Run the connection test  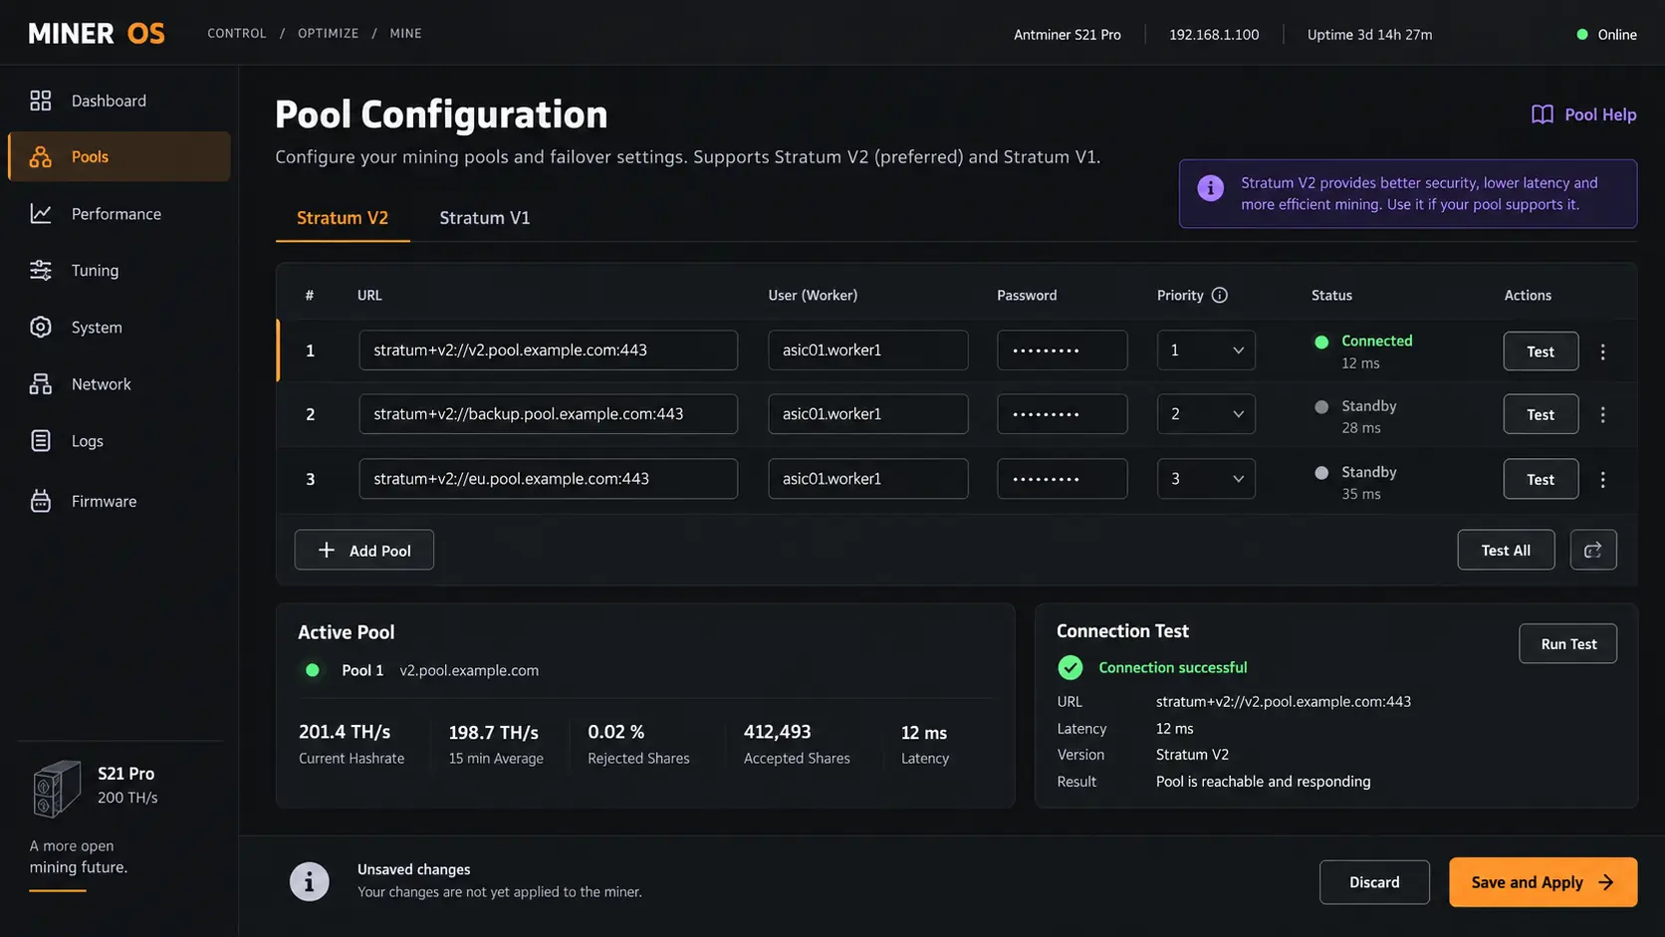(1567, 644)
